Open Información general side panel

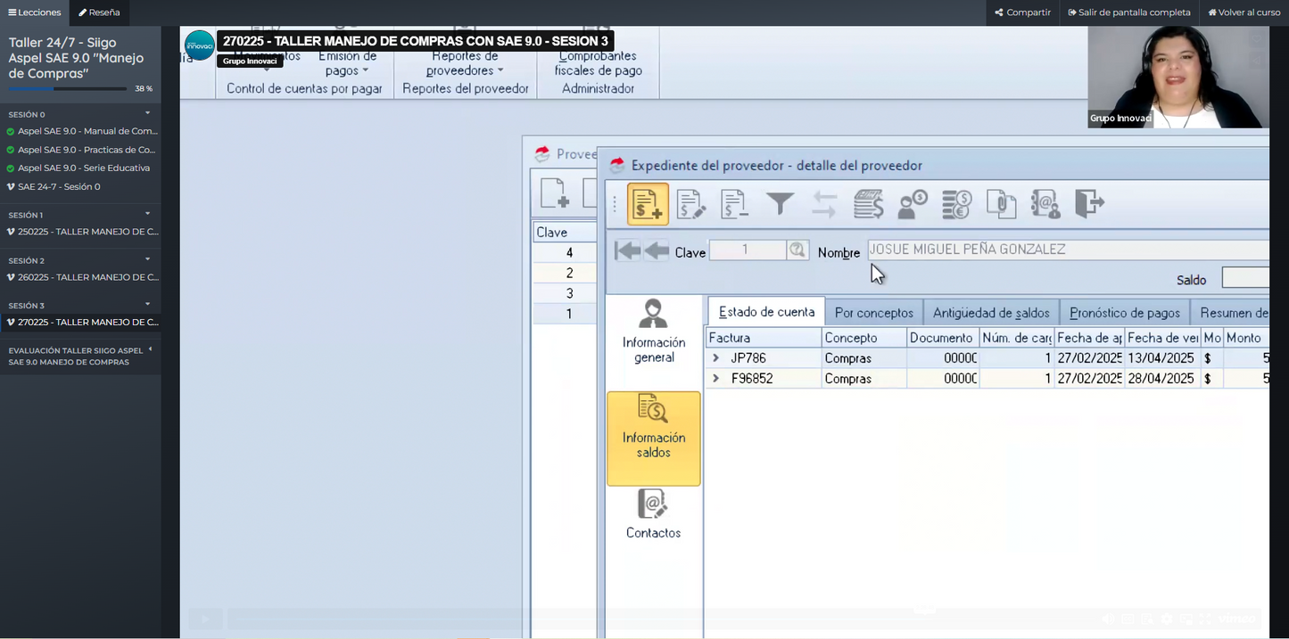(x=654, y=332)
